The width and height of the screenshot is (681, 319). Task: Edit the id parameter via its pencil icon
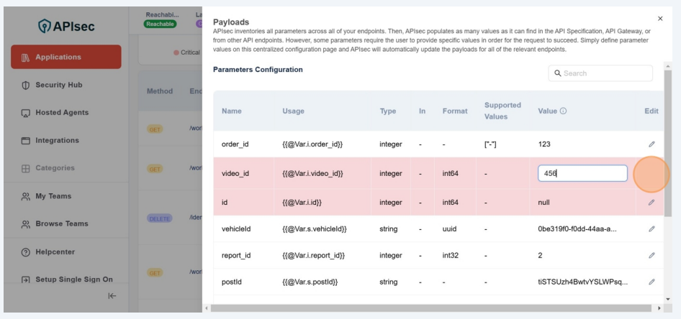pyautogui.click(x=651, y=202)
